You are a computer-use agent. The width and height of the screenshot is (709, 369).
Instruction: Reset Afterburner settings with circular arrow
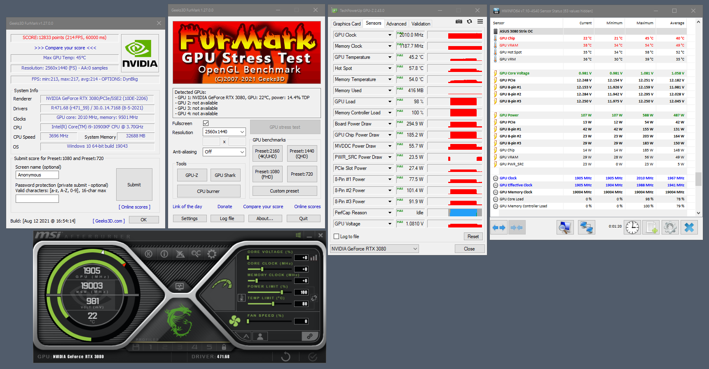click(x=285, y=357)
